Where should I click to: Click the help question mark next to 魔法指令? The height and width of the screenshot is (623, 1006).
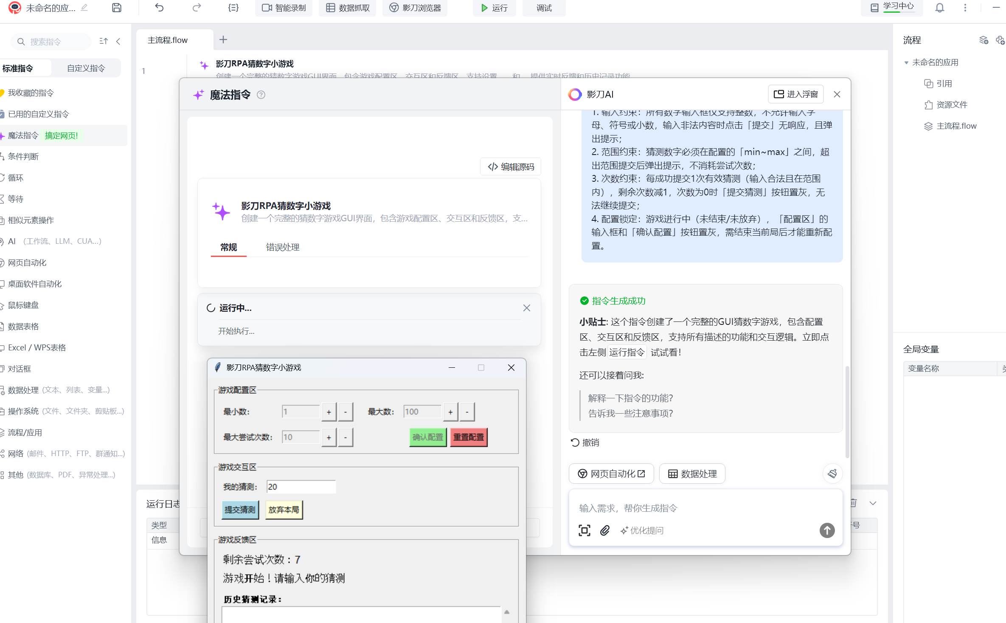[261, 95]
